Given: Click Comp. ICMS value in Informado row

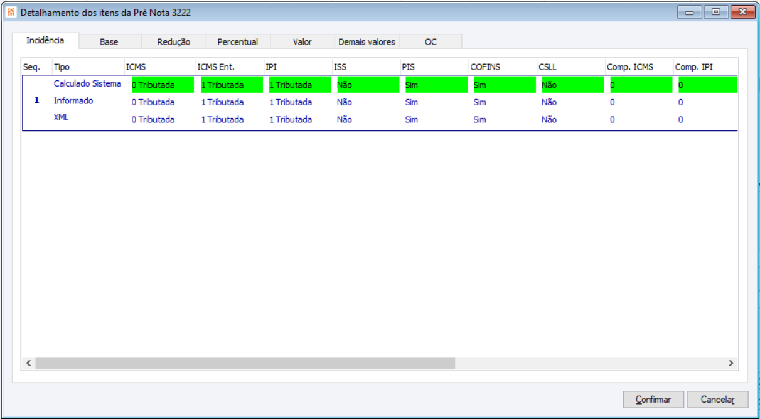Looking at the screenshot, I should [613, 102].
